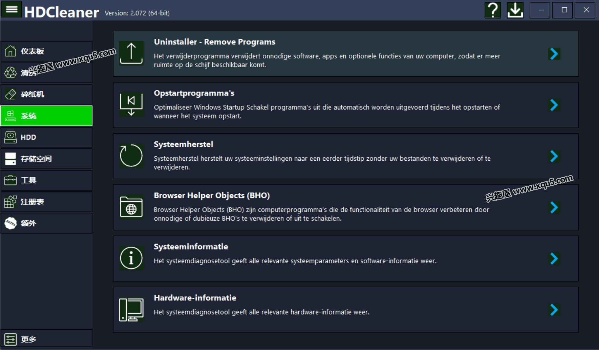Open the 工具 tools sidebar item
Viewport: 599px width, 350px height.
(46, 180)
